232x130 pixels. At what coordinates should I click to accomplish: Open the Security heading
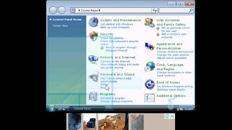tap(107, 34)
